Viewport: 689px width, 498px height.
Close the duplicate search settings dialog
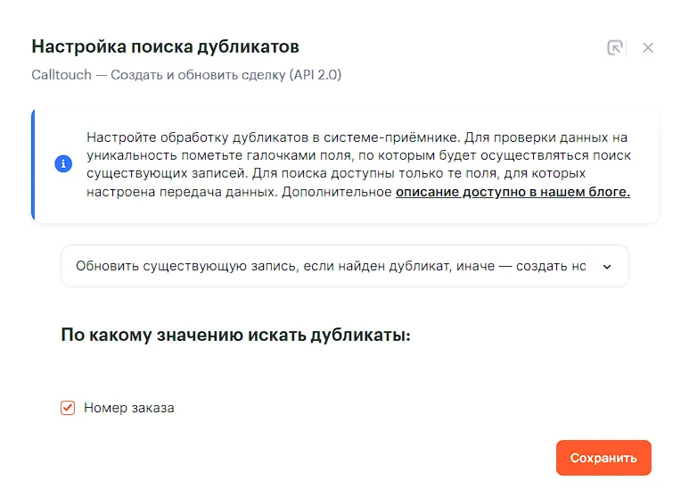tap(648, 47)
